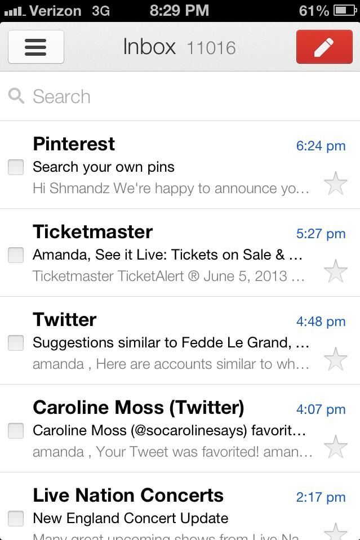Tap the search magnifier icon
Viewport: 360px width, 540px height.
pyautogui.click(x=16, y=96)
